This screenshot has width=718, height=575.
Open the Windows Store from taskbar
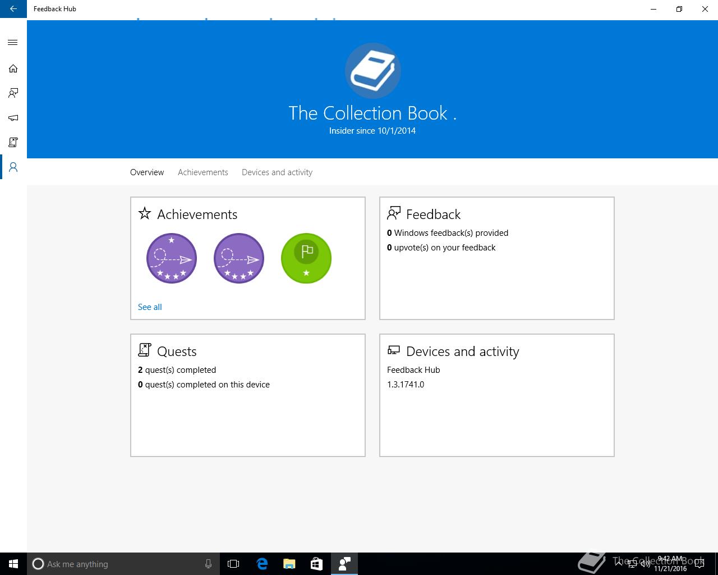tap(316, 564)
